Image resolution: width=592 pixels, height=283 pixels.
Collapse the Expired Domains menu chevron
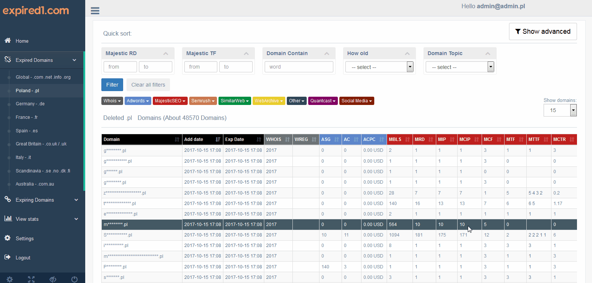tap(74, 60)
